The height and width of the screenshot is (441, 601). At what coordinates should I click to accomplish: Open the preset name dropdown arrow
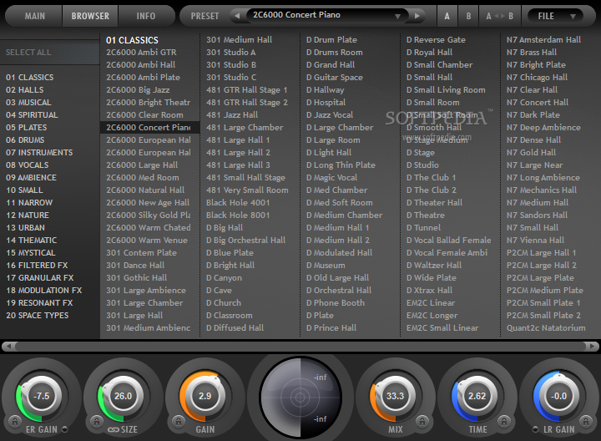click(397, 16)
